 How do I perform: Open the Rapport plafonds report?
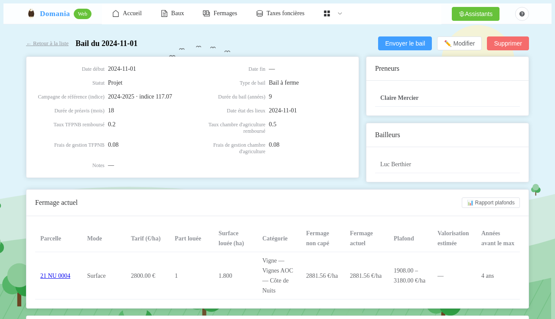coord(491,203)
